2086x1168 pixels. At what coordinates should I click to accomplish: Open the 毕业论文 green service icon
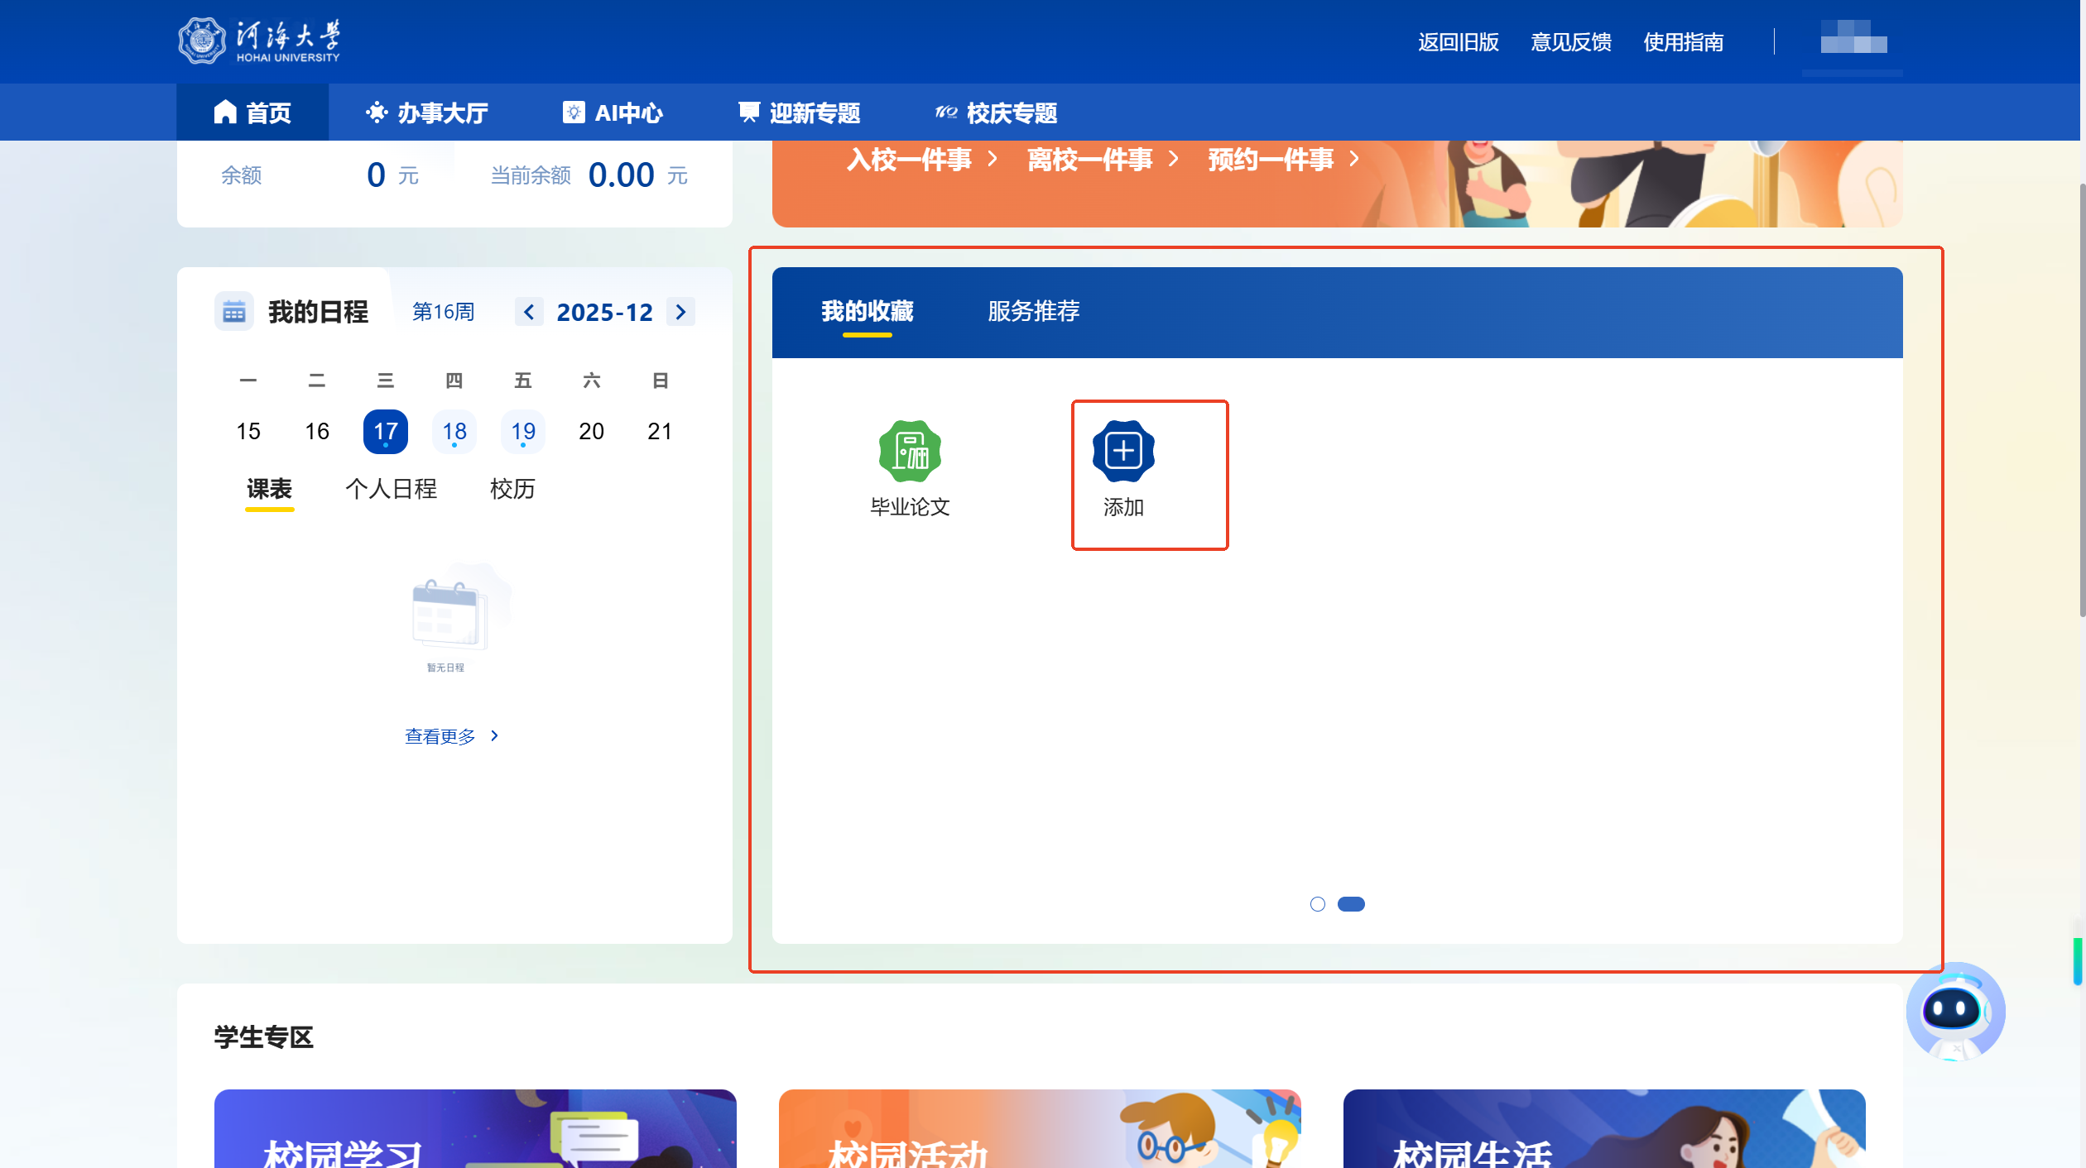[910, 452]
